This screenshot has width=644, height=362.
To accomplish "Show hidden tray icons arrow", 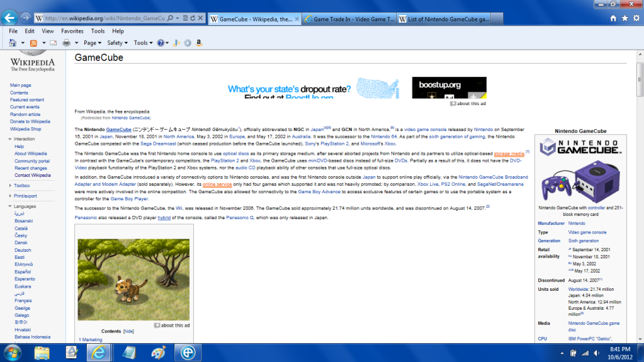I will 562,353.
